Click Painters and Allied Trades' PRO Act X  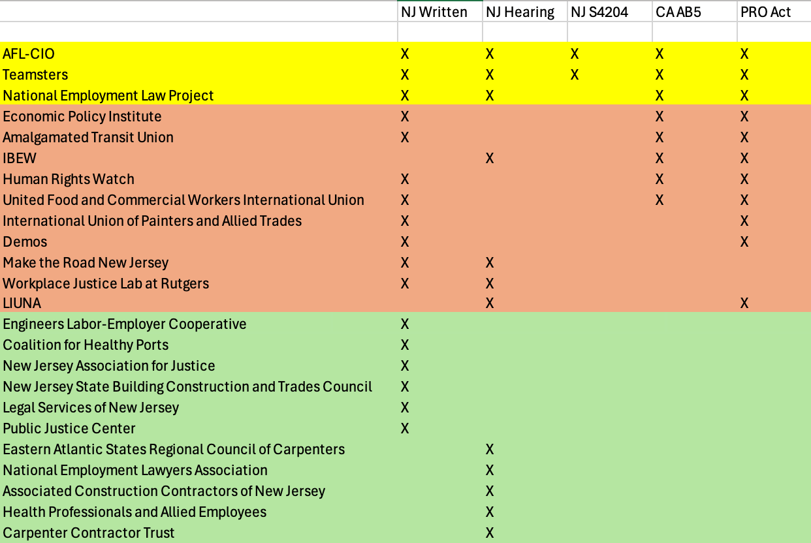744,221
